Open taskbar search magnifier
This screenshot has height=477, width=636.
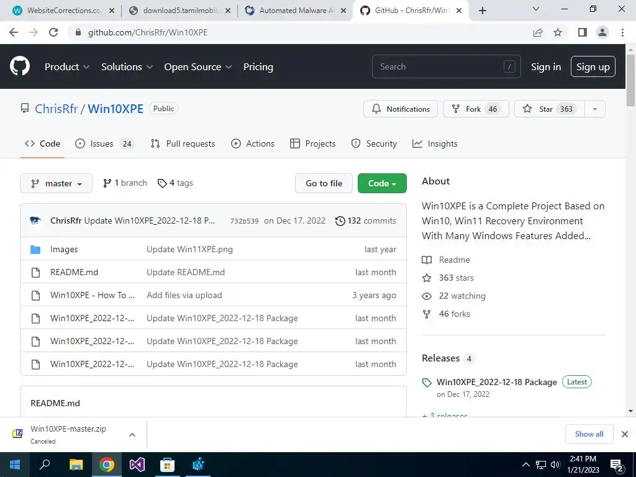click(45, 465)
